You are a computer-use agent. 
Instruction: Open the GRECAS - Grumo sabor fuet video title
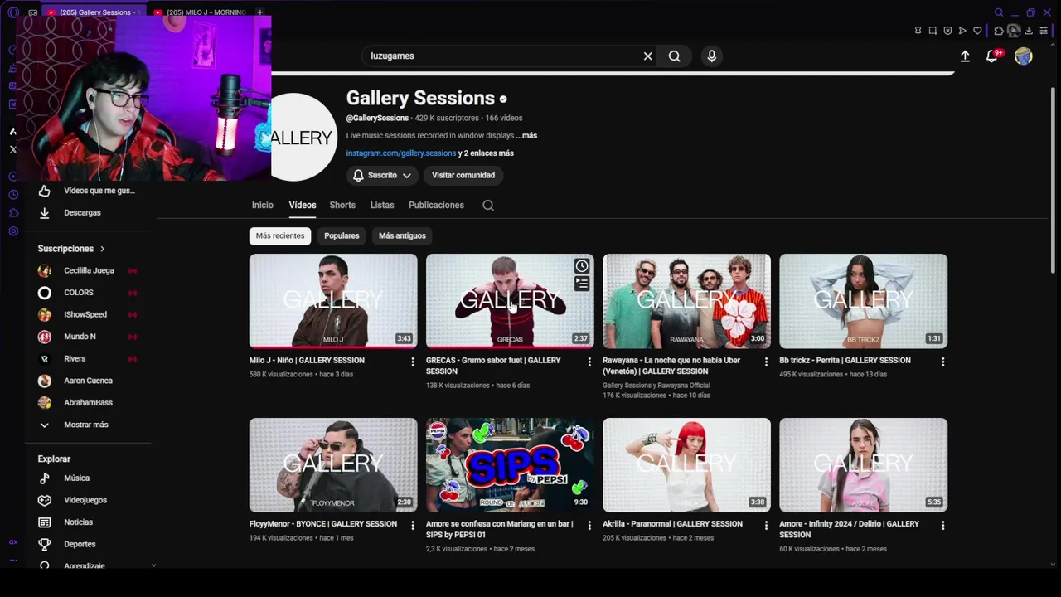pyautogui.click(x=493, y=366)
